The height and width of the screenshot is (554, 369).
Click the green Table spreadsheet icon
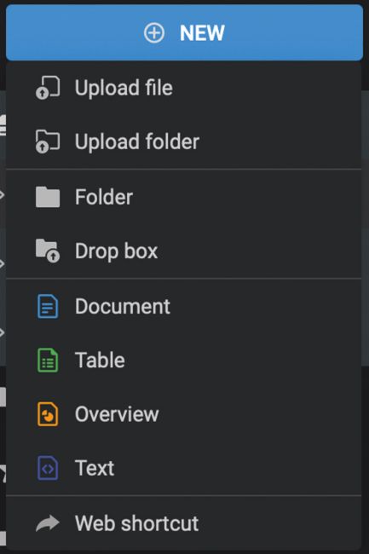tap(48, 360)
